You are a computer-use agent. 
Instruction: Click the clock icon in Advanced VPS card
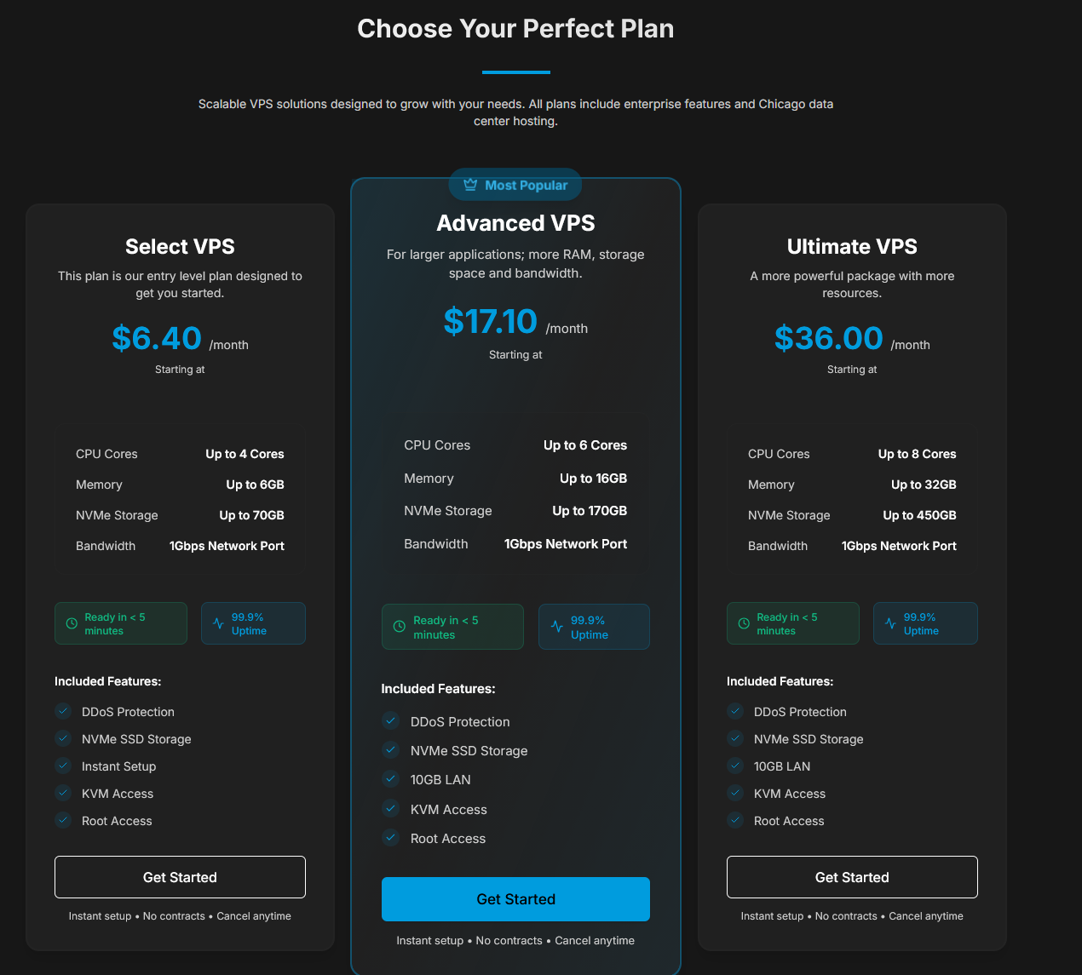(400, 627)
